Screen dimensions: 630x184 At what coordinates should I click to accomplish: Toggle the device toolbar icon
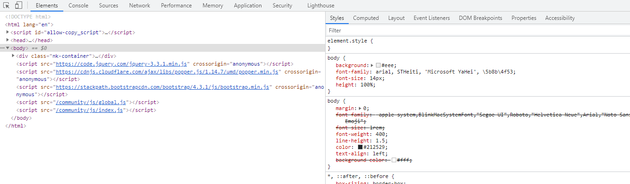click(x=19, y=6)
